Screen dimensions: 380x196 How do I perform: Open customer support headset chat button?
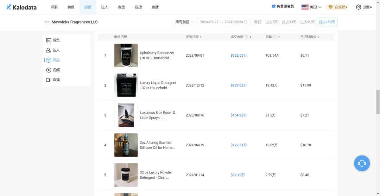coord(362,163)
